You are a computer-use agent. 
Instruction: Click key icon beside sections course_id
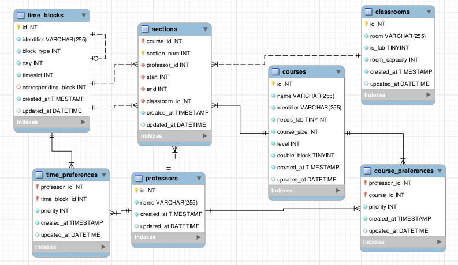tap(143, 41)
